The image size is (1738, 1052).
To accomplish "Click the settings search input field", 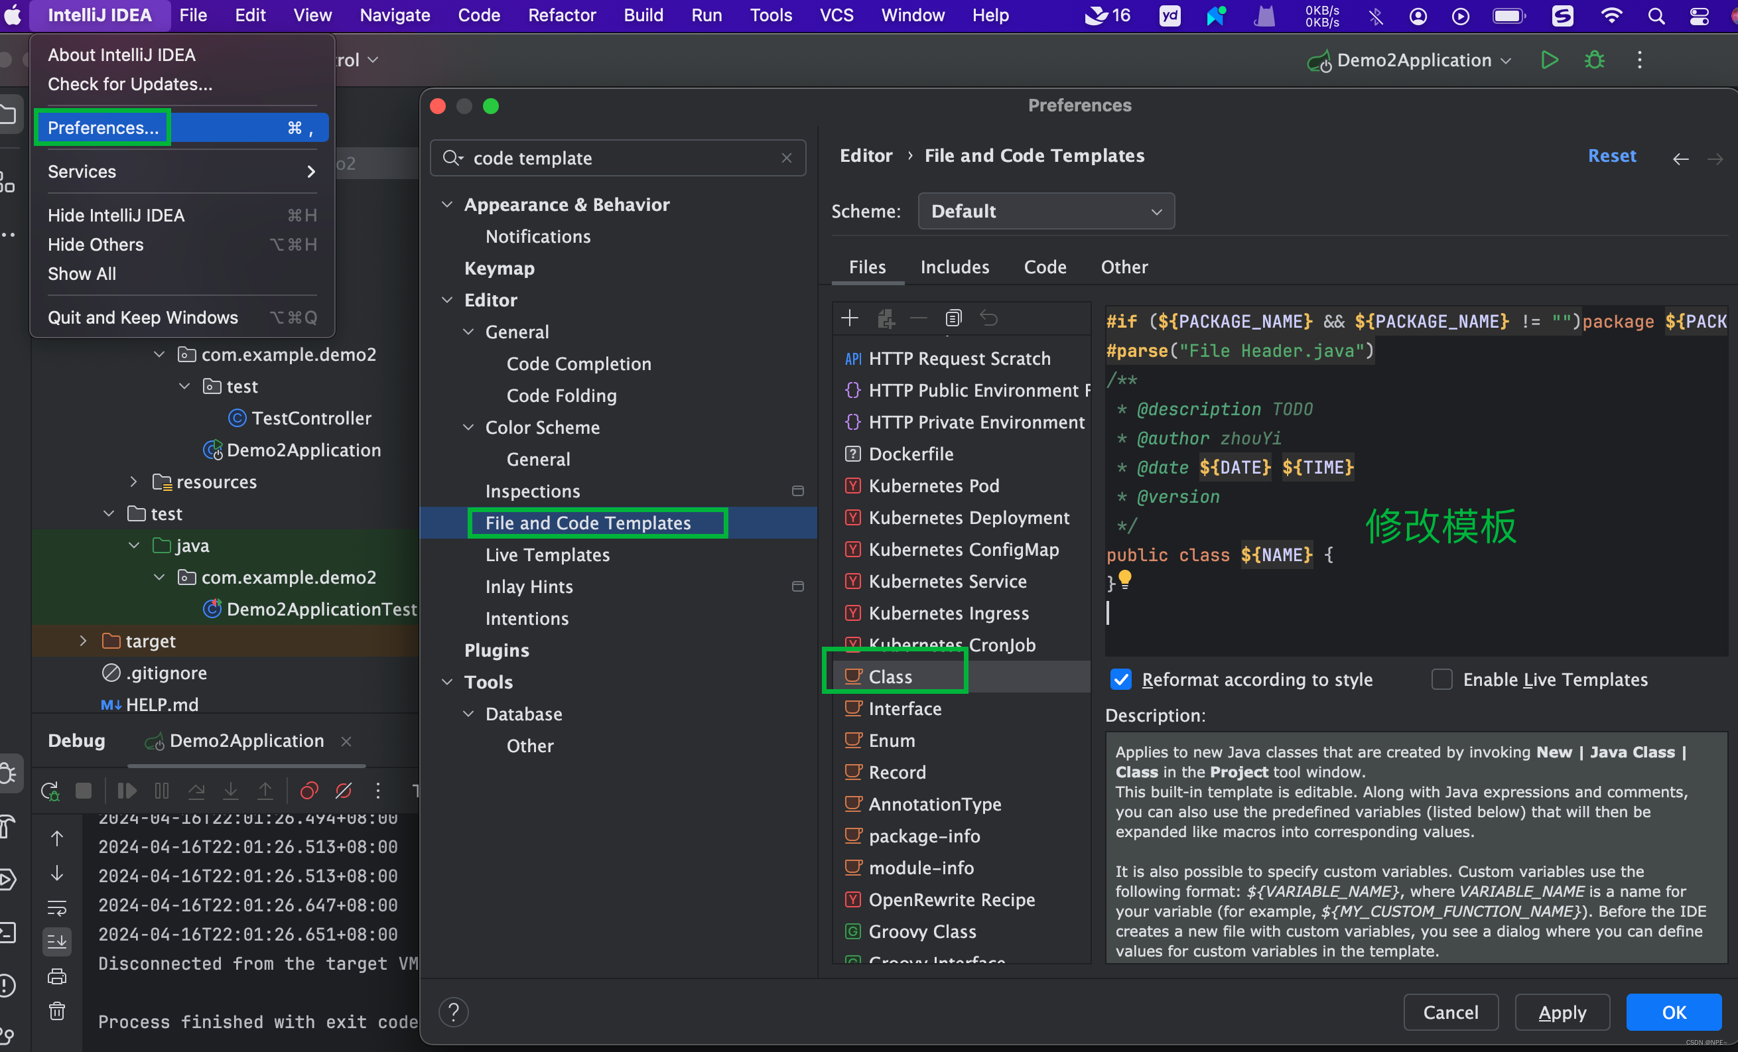I will [x=618, y=158].
